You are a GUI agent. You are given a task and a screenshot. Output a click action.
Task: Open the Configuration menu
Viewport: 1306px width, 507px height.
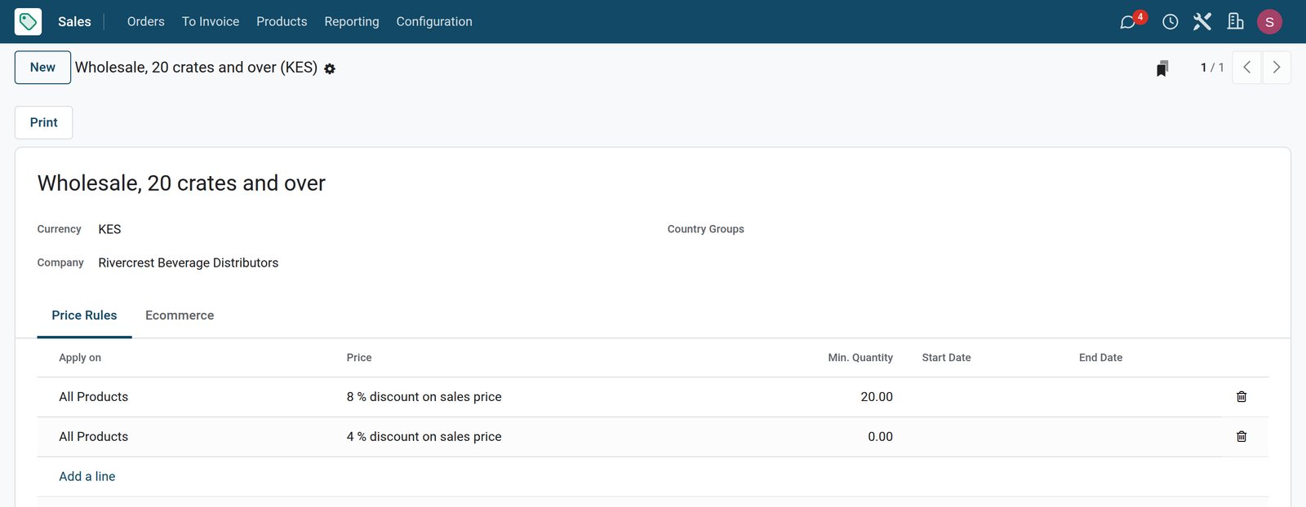434,22
